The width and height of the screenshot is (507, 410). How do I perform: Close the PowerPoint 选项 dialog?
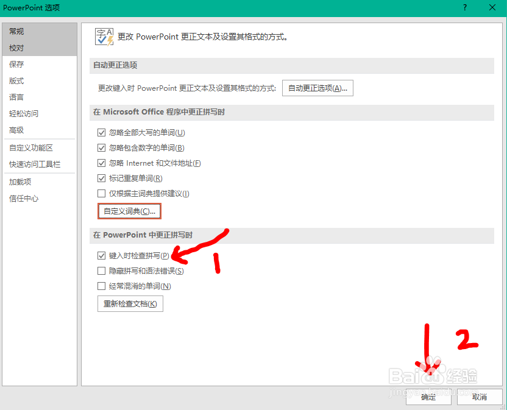492,7
